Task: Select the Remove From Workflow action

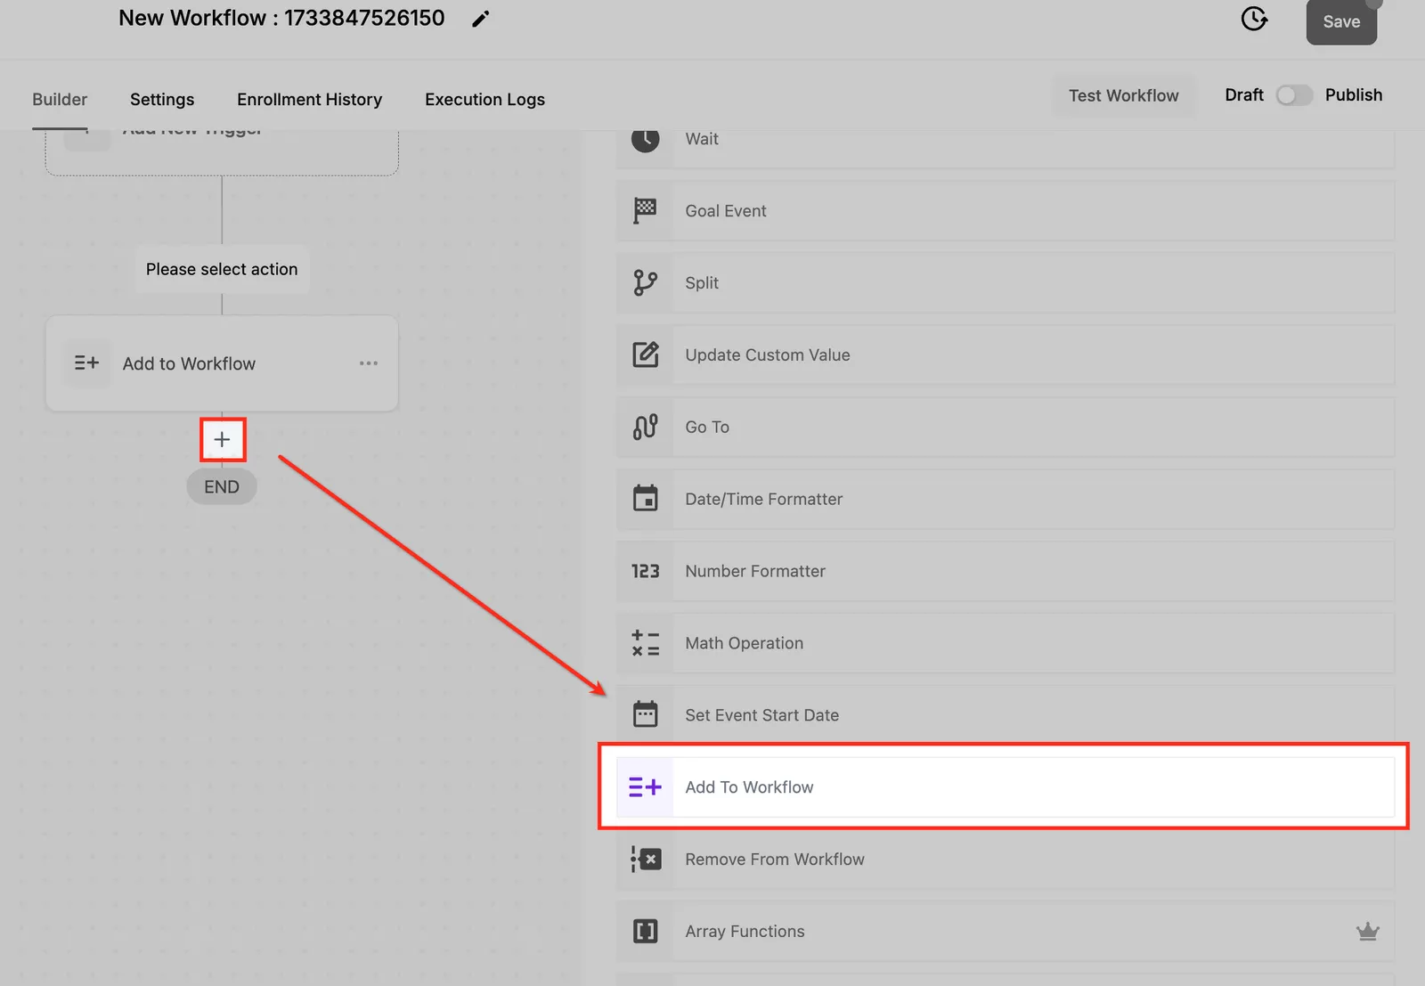Action: (x=1006, y=860)
